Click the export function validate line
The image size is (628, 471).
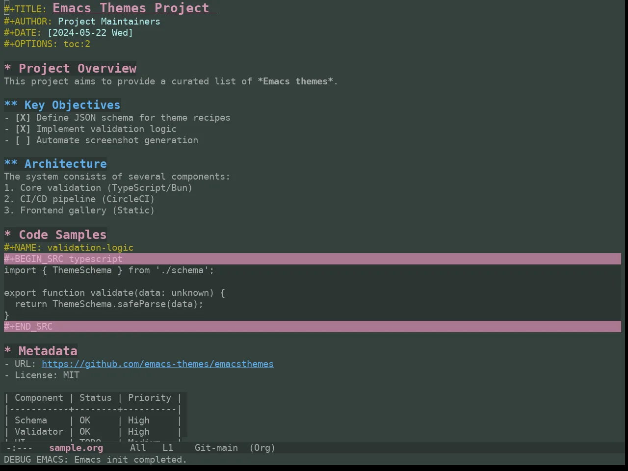click(114, 293)
